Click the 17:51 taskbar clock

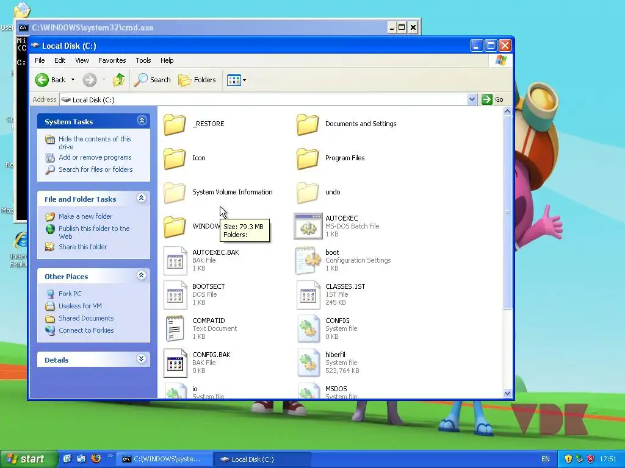click(x=607, y=459)
